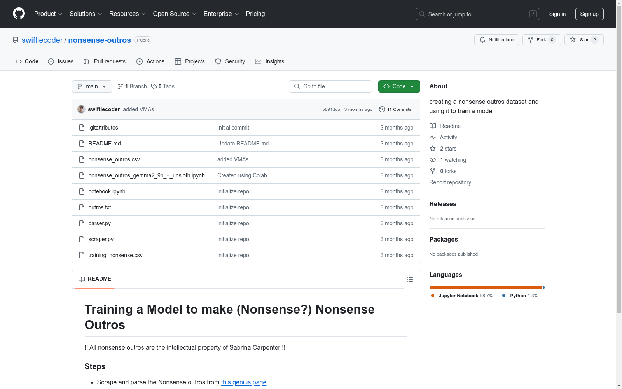This screenshot has width=622, height=389.
Task: Click the file icon beside README.md
Action: tap(82, 144)
